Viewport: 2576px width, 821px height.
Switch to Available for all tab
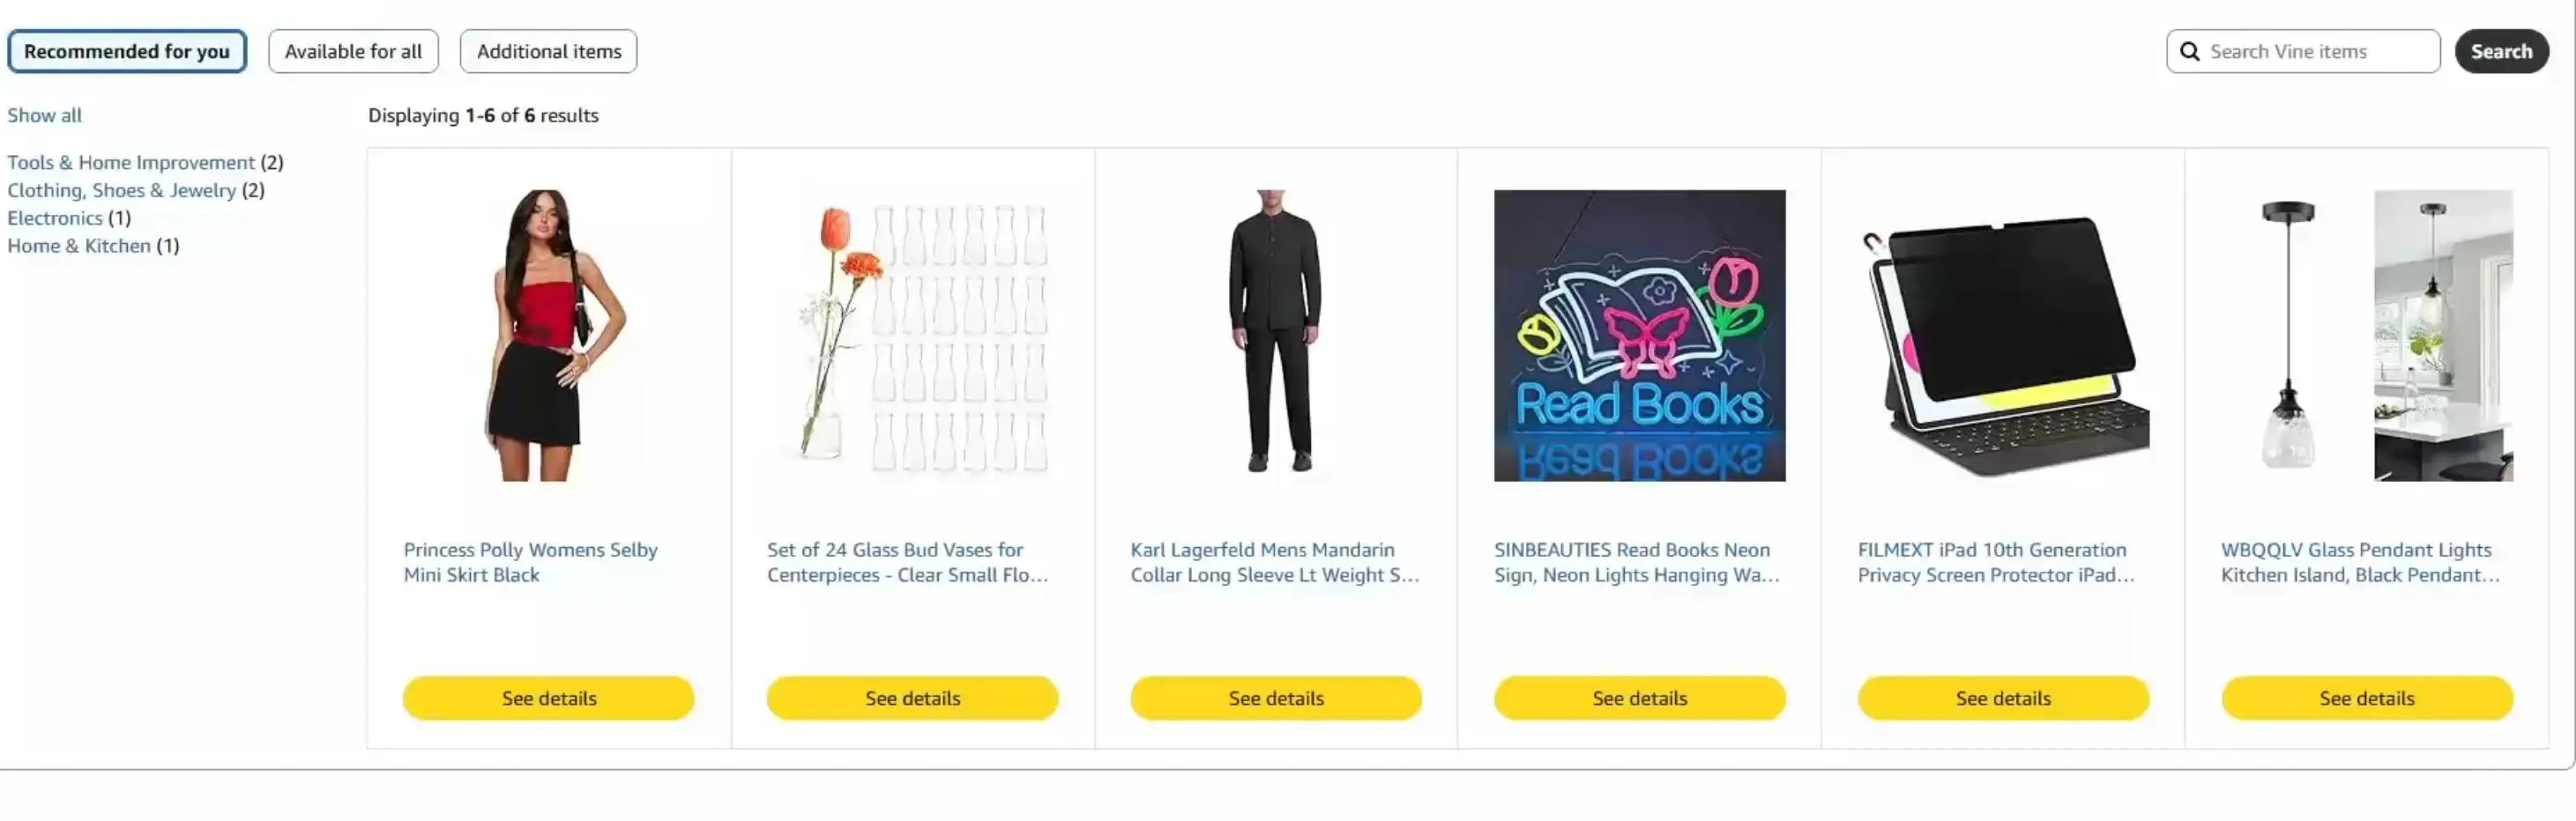click(353, 51)
